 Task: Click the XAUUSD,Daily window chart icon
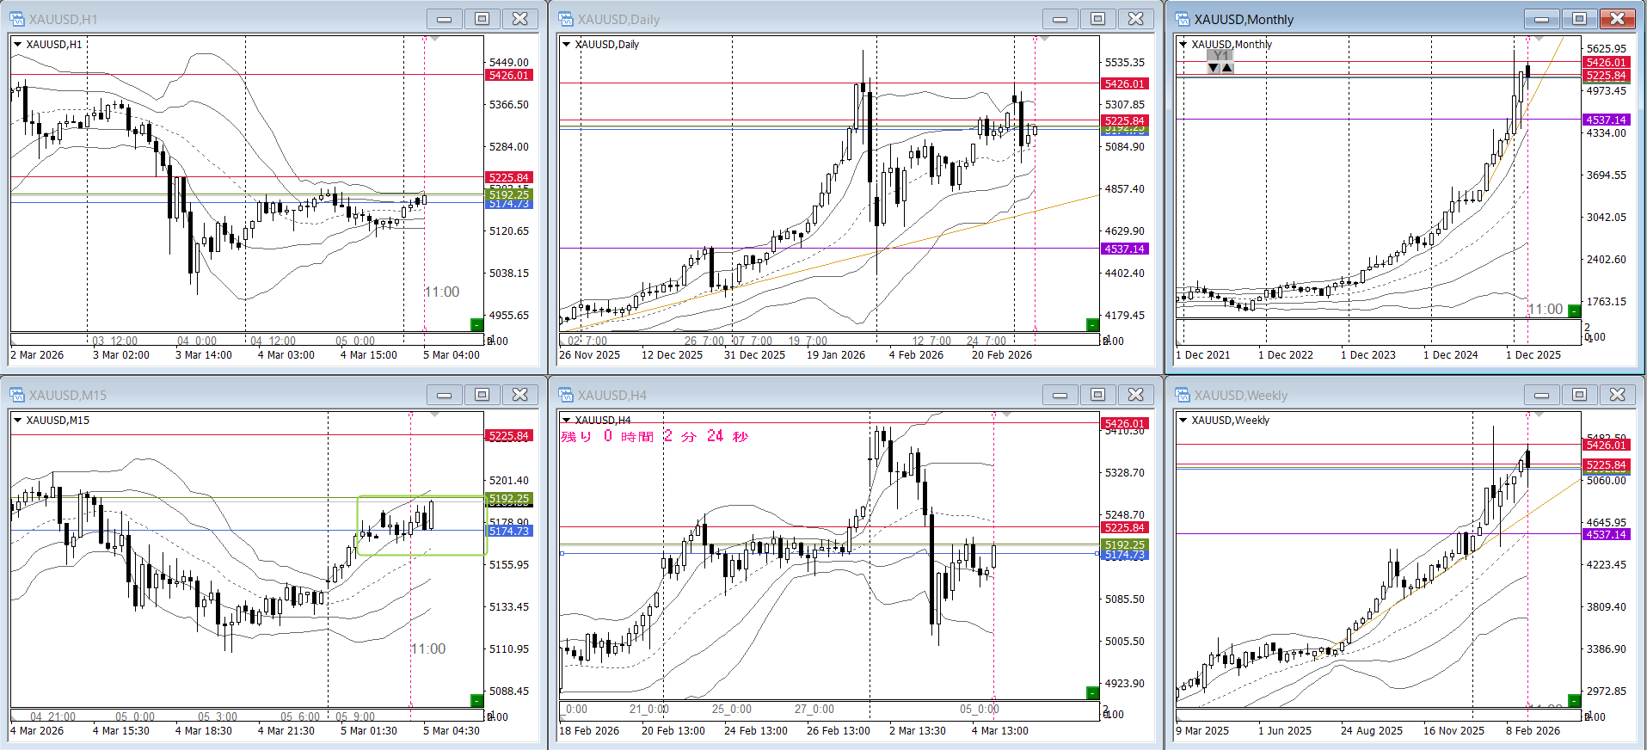click(566, 19)
